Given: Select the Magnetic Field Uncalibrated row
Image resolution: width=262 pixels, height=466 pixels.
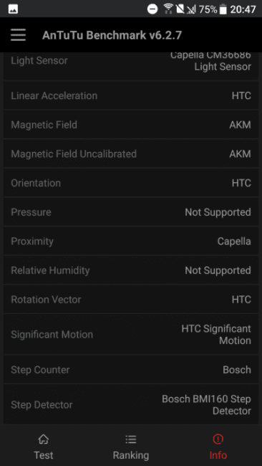Looking at the screenshot, I should (x=131, y=154).
